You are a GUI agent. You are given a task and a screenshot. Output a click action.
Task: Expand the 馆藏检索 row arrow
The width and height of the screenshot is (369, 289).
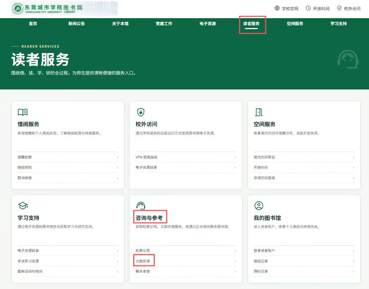click(118, 157)
